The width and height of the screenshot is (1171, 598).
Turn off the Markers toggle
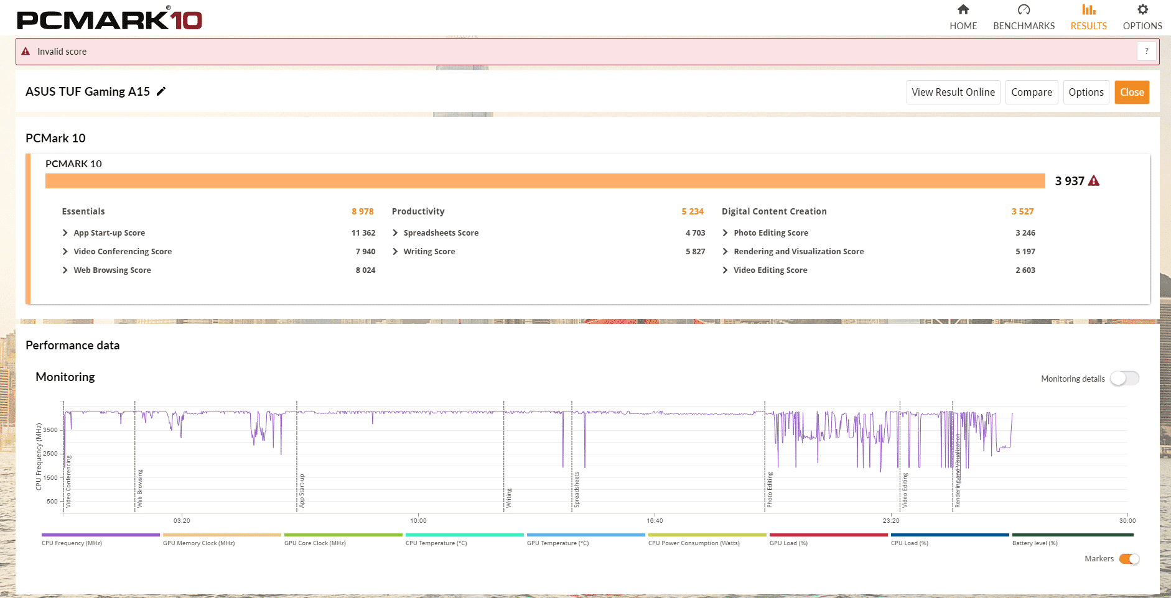(1129, 559)
